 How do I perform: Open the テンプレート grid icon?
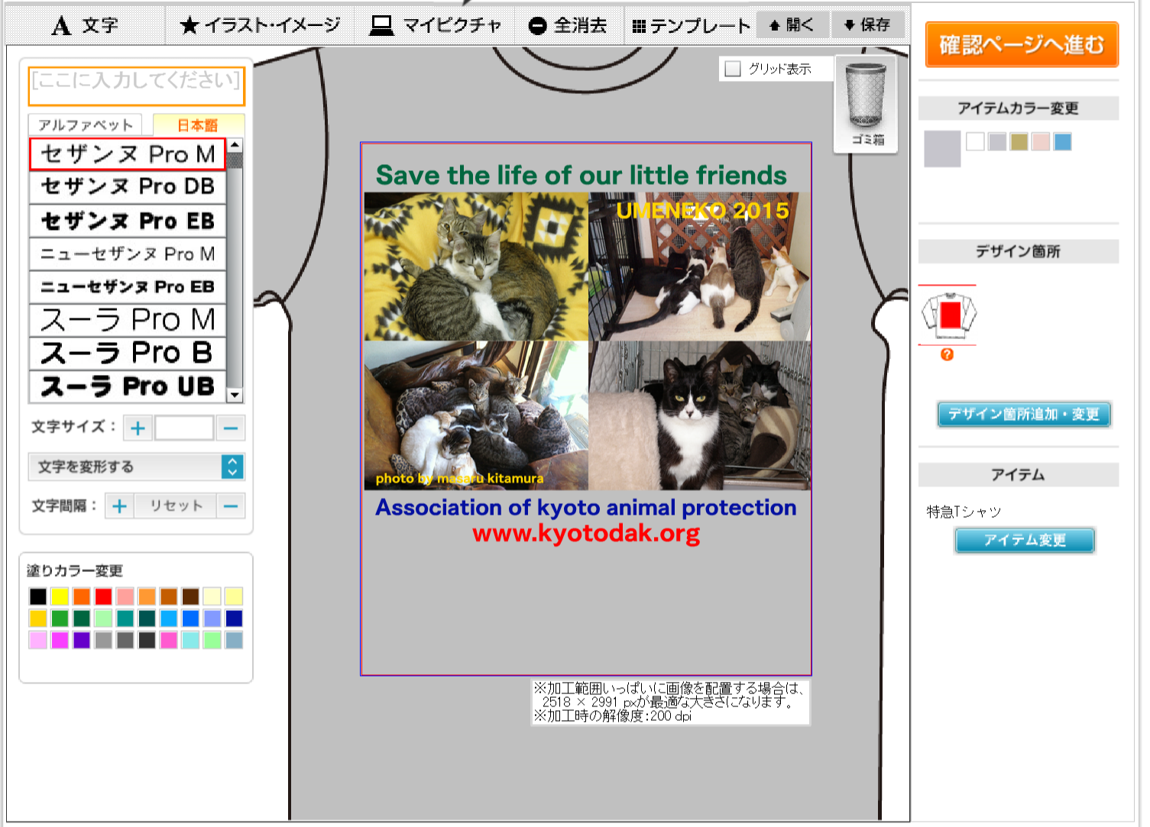[692, 26]
